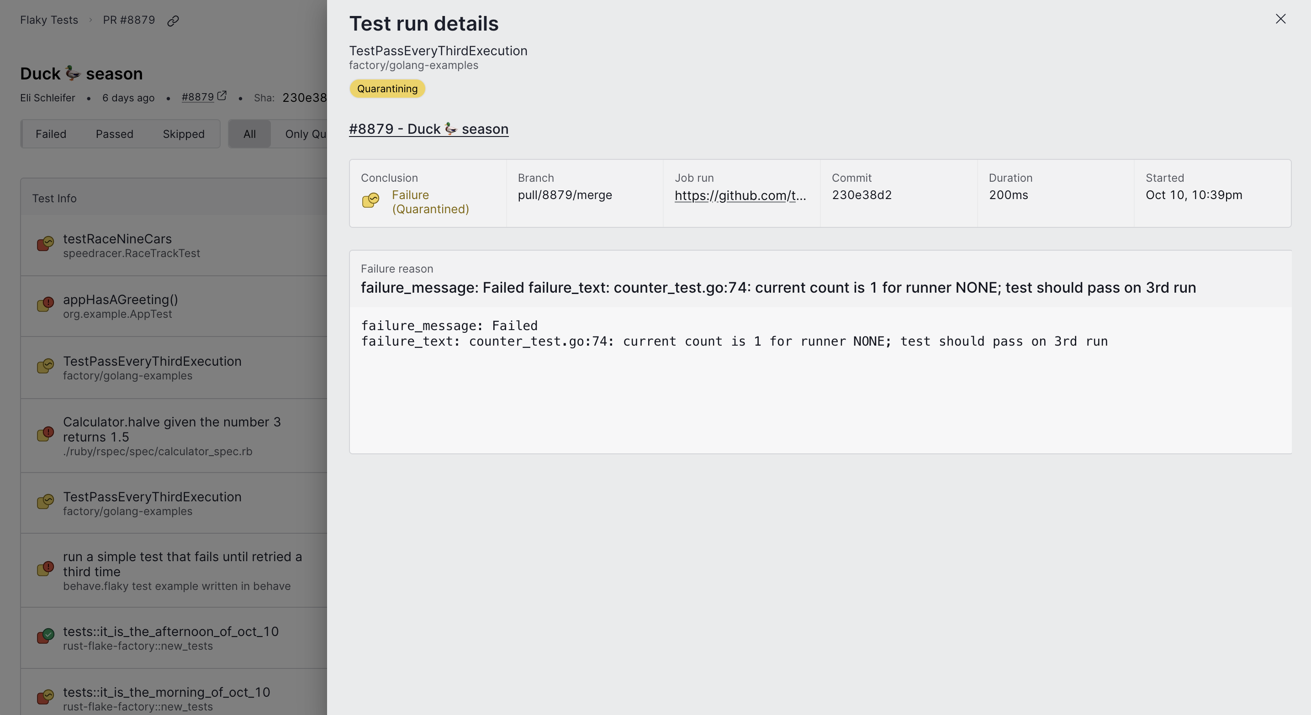Open run a simple test that fails row

pos(174,571)
